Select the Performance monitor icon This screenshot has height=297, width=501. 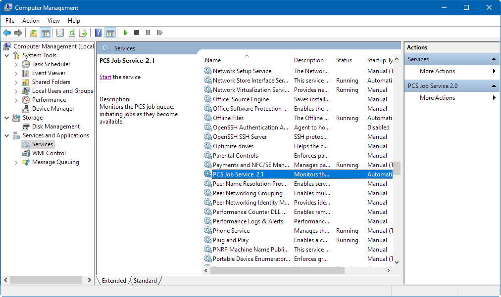coord(26,100)
